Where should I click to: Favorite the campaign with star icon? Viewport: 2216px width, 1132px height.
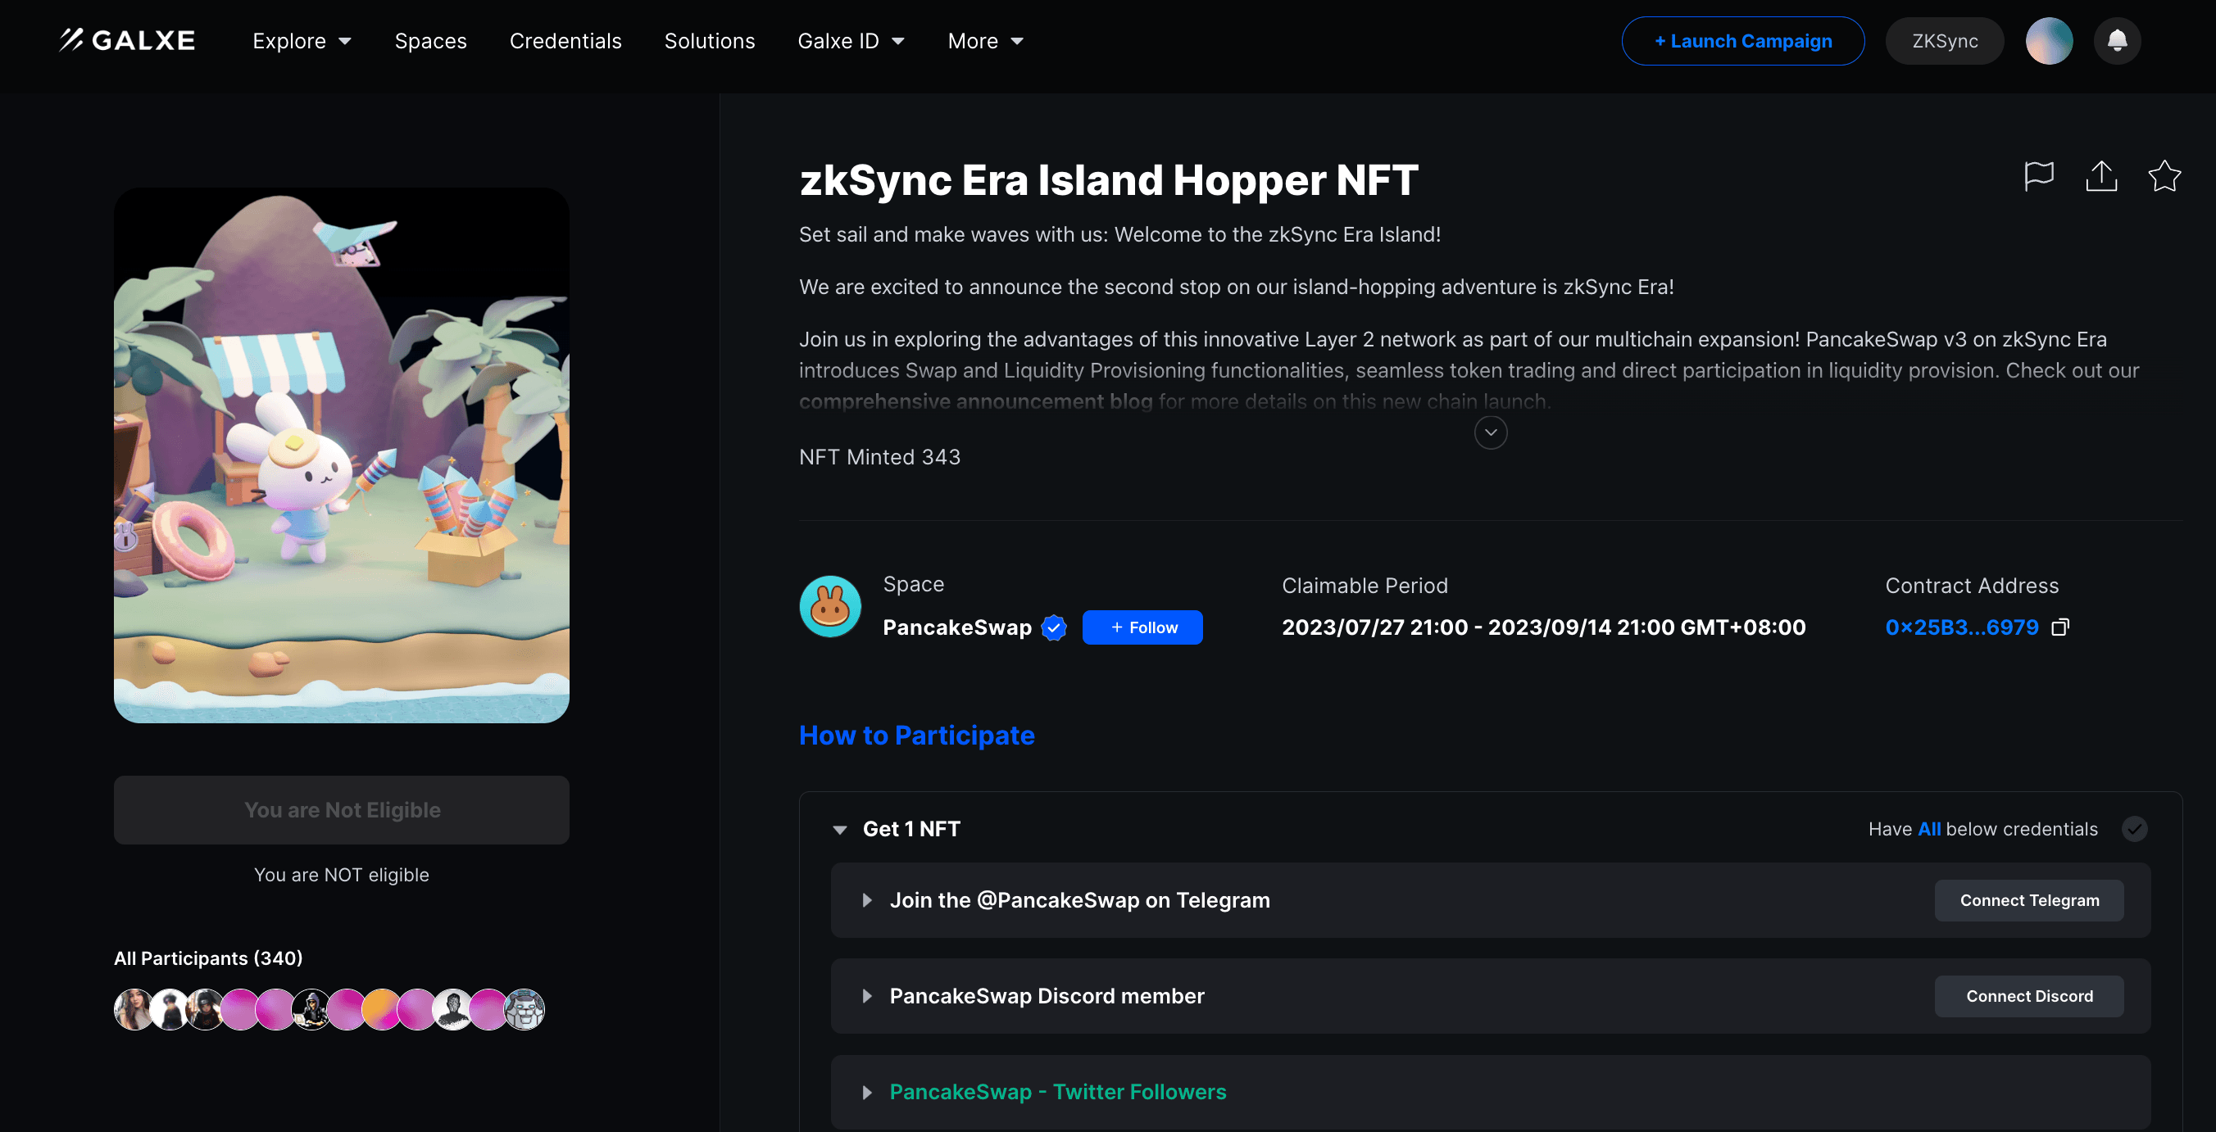click(2164, 176)
